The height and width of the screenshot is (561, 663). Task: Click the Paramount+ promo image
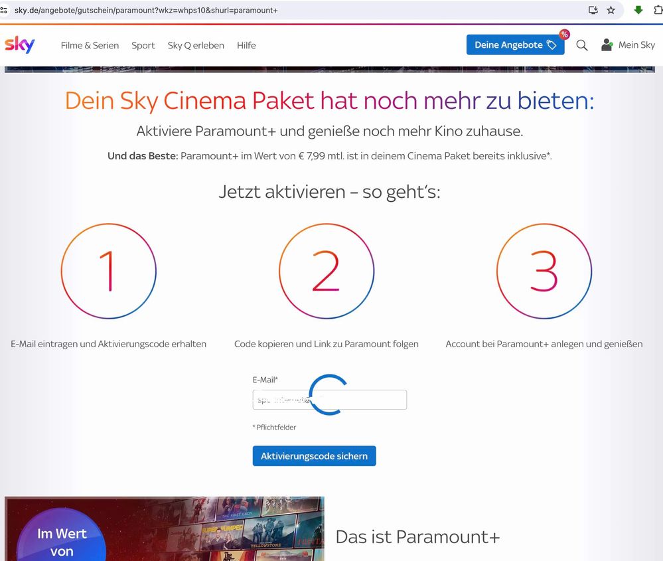point(165,529)
